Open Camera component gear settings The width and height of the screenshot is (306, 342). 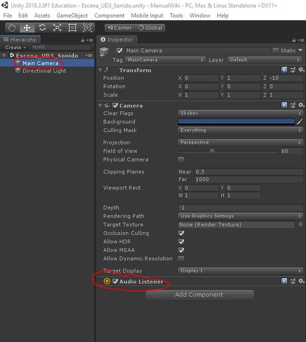pyautogui.click(x=301, y=105)
